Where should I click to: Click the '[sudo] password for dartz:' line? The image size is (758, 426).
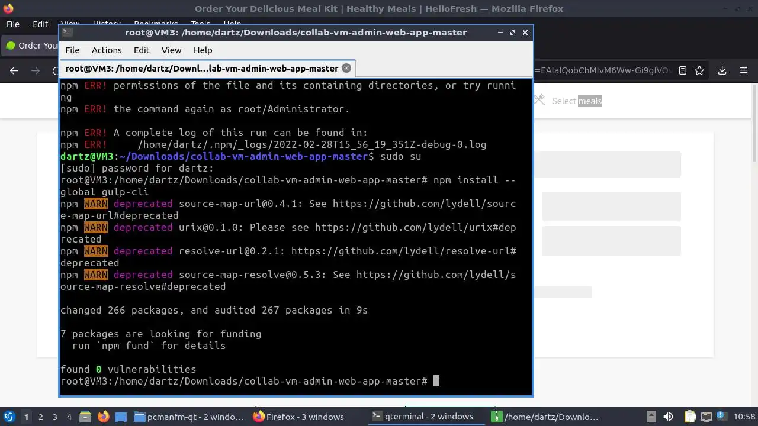point(137,168)
